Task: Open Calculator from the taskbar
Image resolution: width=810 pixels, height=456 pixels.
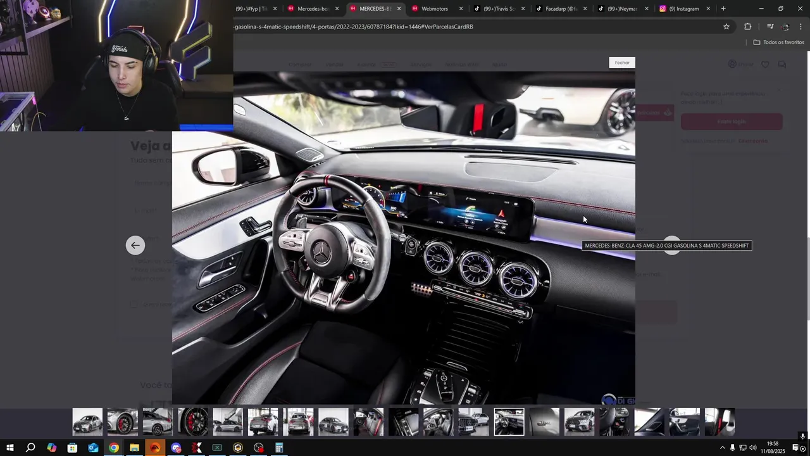Action: click(279, 448)
